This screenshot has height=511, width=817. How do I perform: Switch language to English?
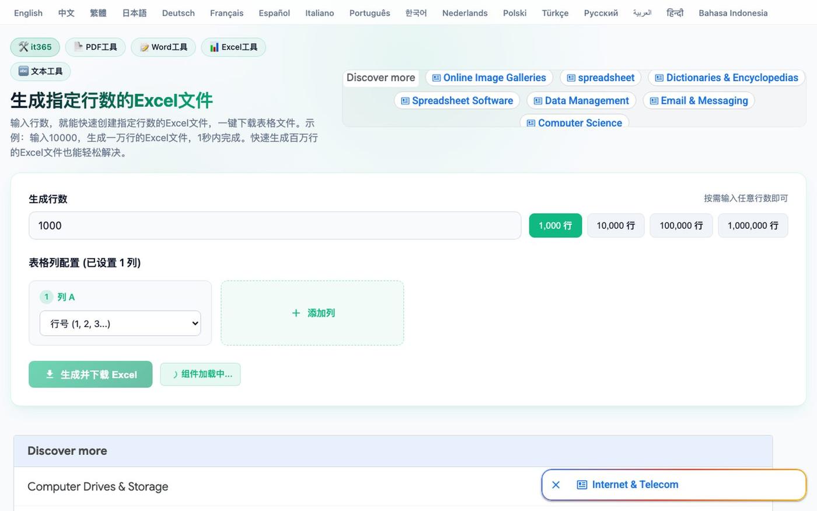coord(28,13)
